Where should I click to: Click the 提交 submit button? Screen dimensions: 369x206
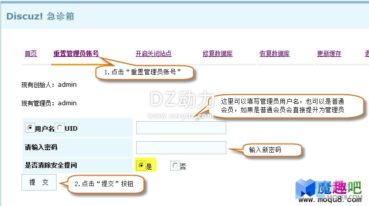39,182
